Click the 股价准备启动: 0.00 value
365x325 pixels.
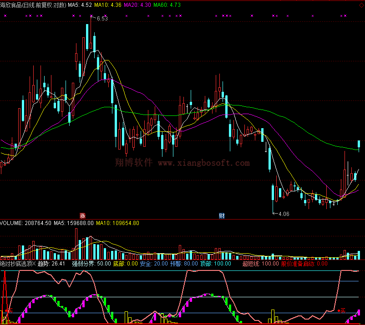(304, 264)
